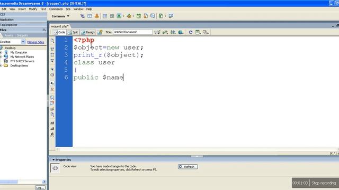Viewport: 339px width, 190px height.
Task: Open the View Options icon menu
Action: tap(198, 32)
